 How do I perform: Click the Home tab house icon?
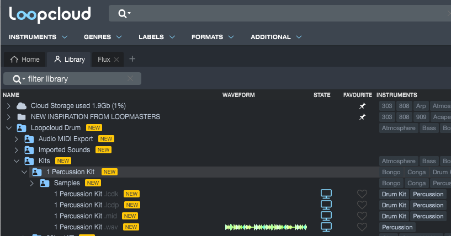point(14,60)
